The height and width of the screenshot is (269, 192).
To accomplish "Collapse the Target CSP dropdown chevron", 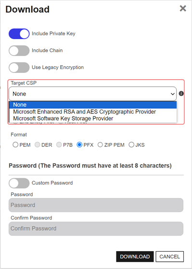I will pos(172,94).
